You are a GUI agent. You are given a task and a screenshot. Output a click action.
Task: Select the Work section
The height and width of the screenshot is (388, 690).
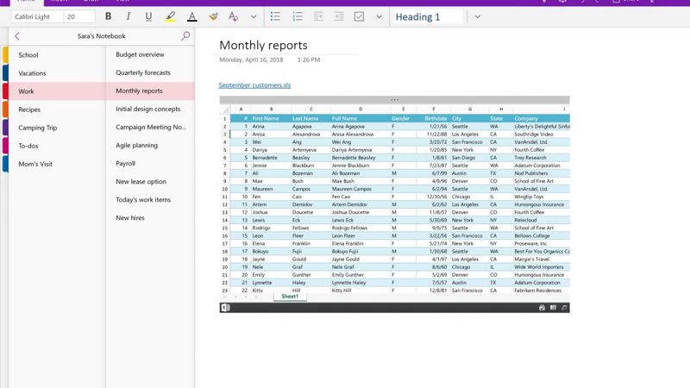click(57, 91)
